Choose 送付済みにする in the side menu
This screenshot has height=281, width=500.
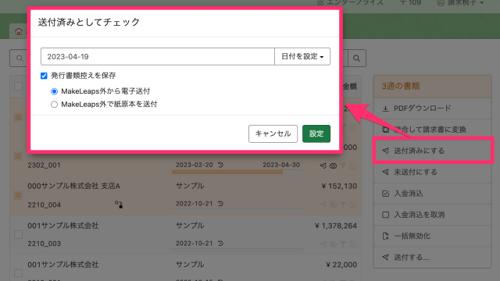(x=432, y=151)
